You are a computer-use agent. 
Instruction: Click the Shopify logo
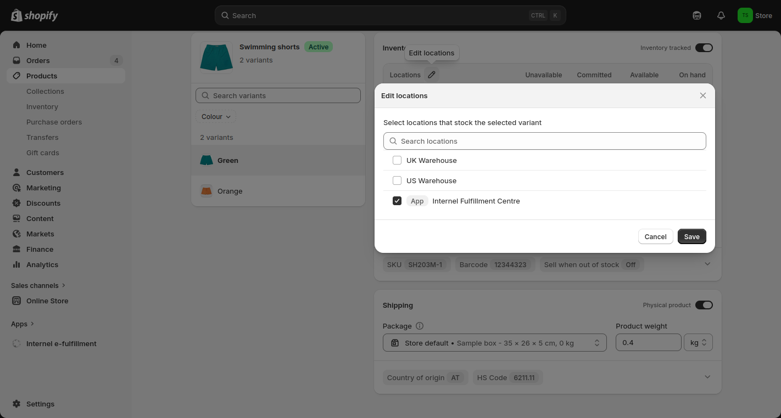[34, 15]
